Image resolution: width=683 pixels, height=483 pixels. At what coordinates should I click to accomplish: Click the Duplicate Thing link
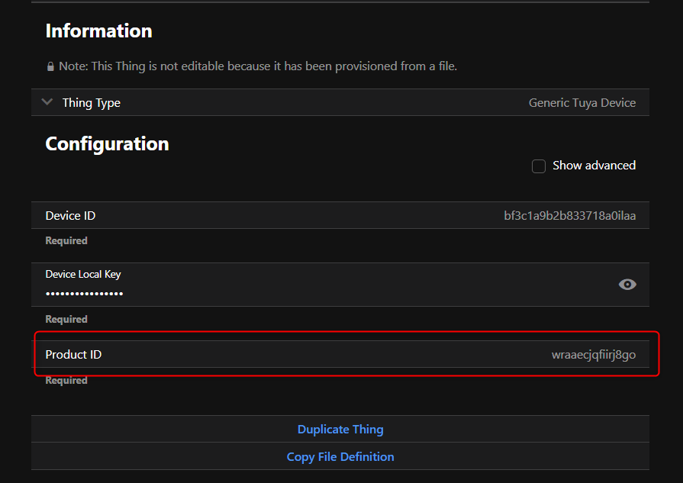(340, 430)
